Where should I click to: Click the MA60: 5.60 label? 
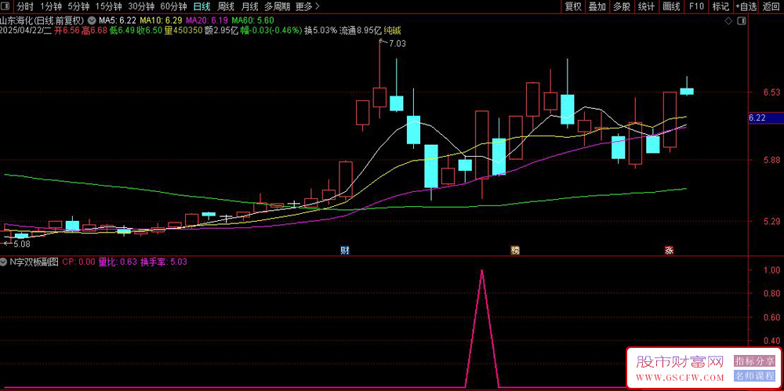[252, 21]
